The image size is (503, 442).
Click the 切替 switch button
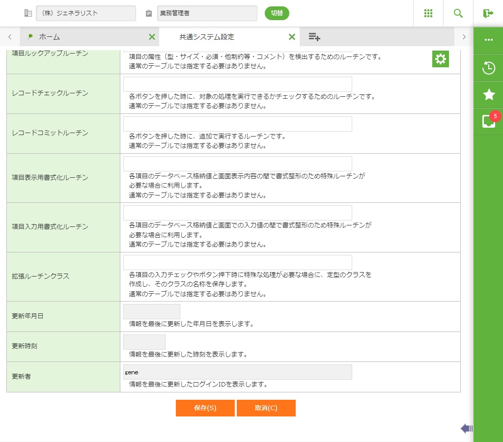pos(277,13)
